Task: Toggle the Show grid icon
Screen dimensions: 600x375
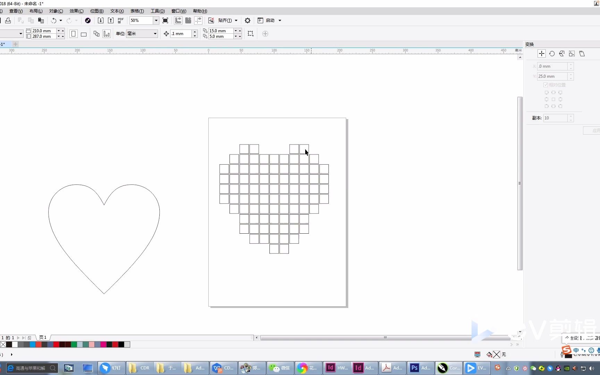Action: coord(188,20)
